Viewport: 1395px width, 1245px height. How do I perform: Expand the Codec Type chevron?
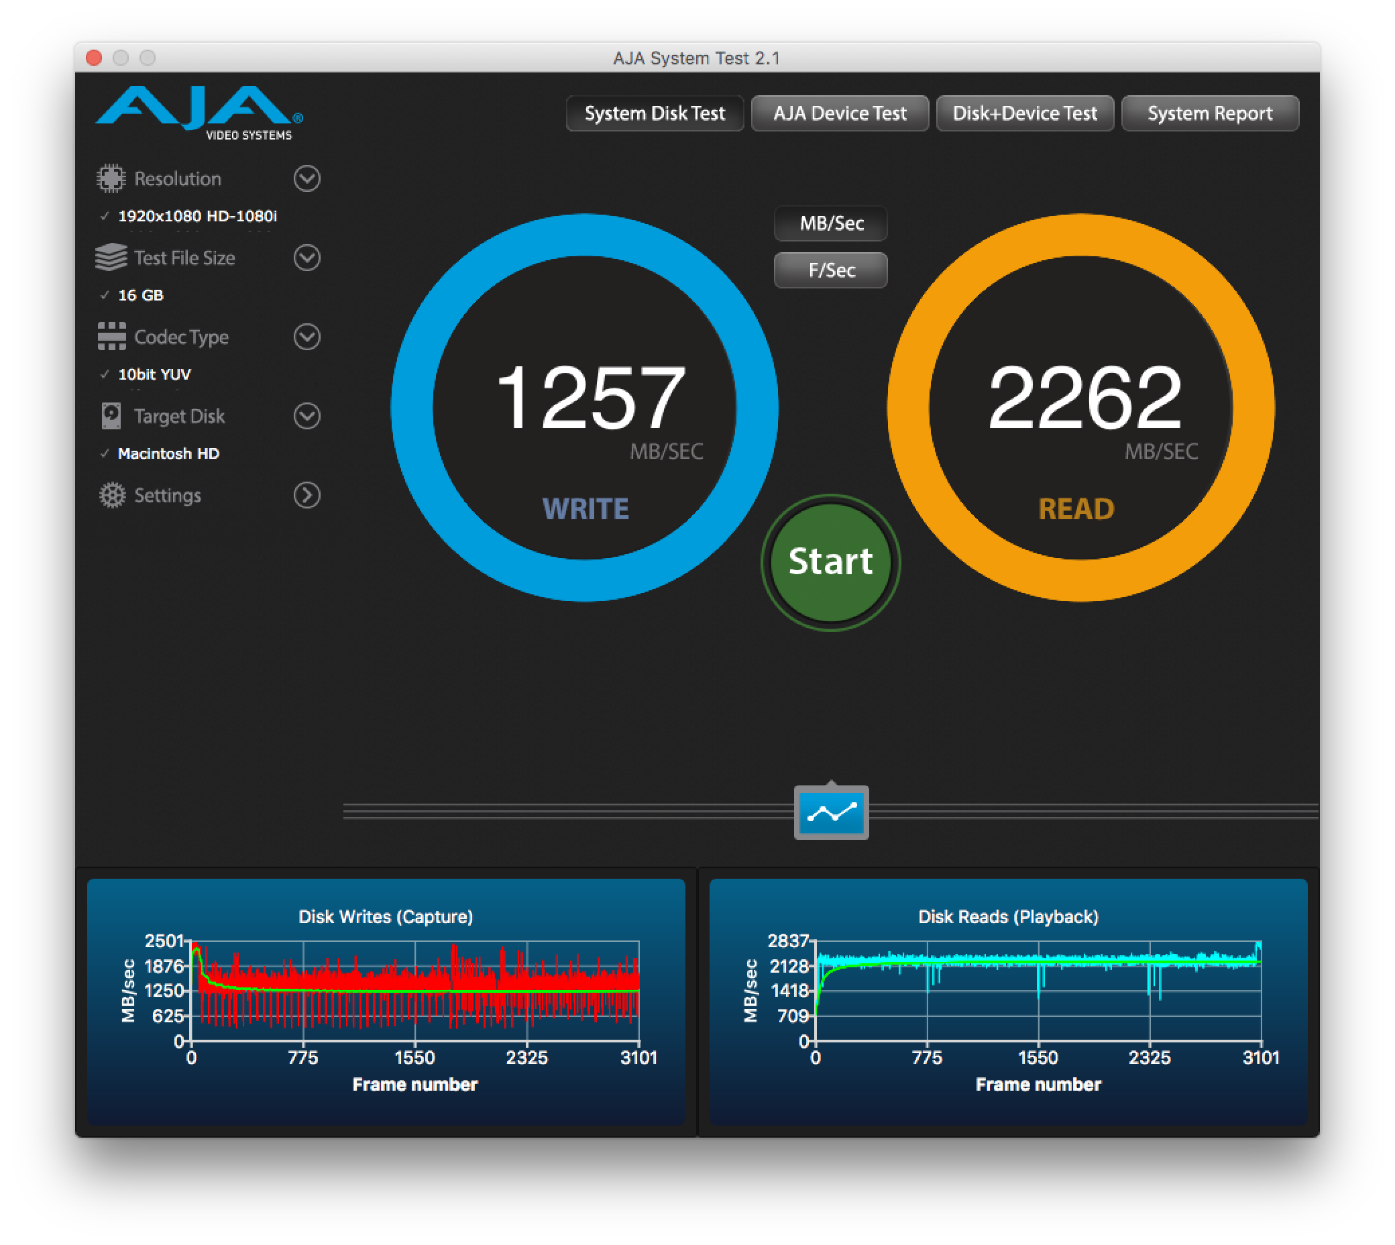[x=307, y=337]
